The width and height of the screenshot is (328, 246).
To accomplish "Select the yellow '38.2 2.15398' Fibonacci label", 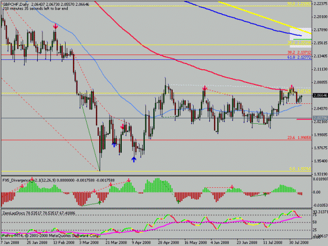I will click(x=299, y=42).
